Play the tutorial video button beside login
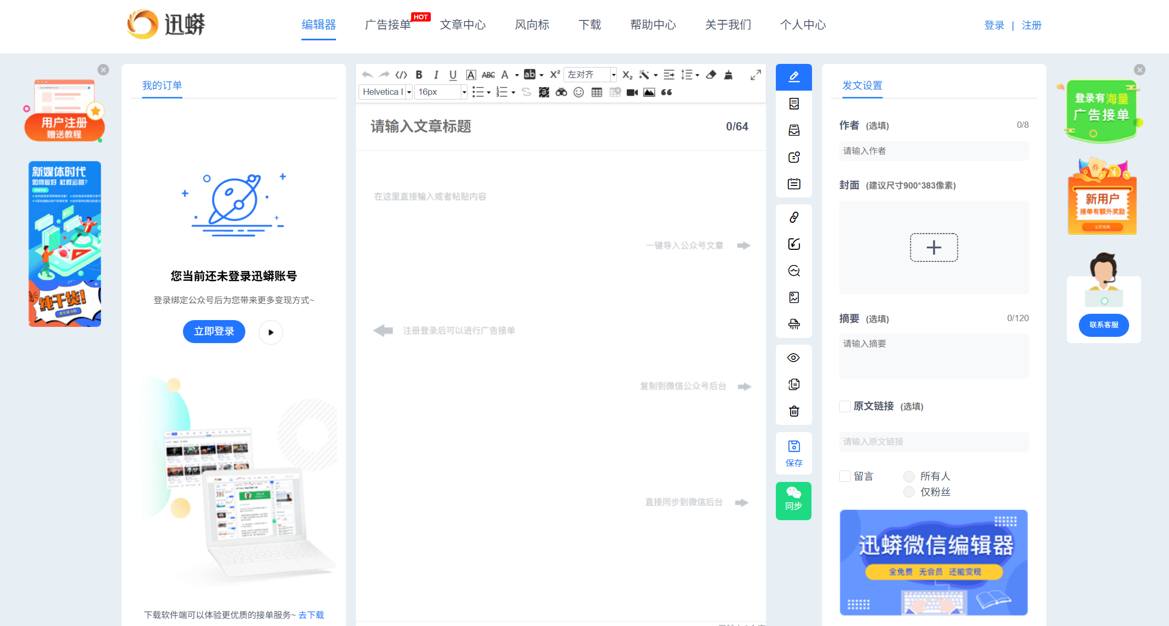Viewport: 1169px width, 626px height. [x=271, y=332]
